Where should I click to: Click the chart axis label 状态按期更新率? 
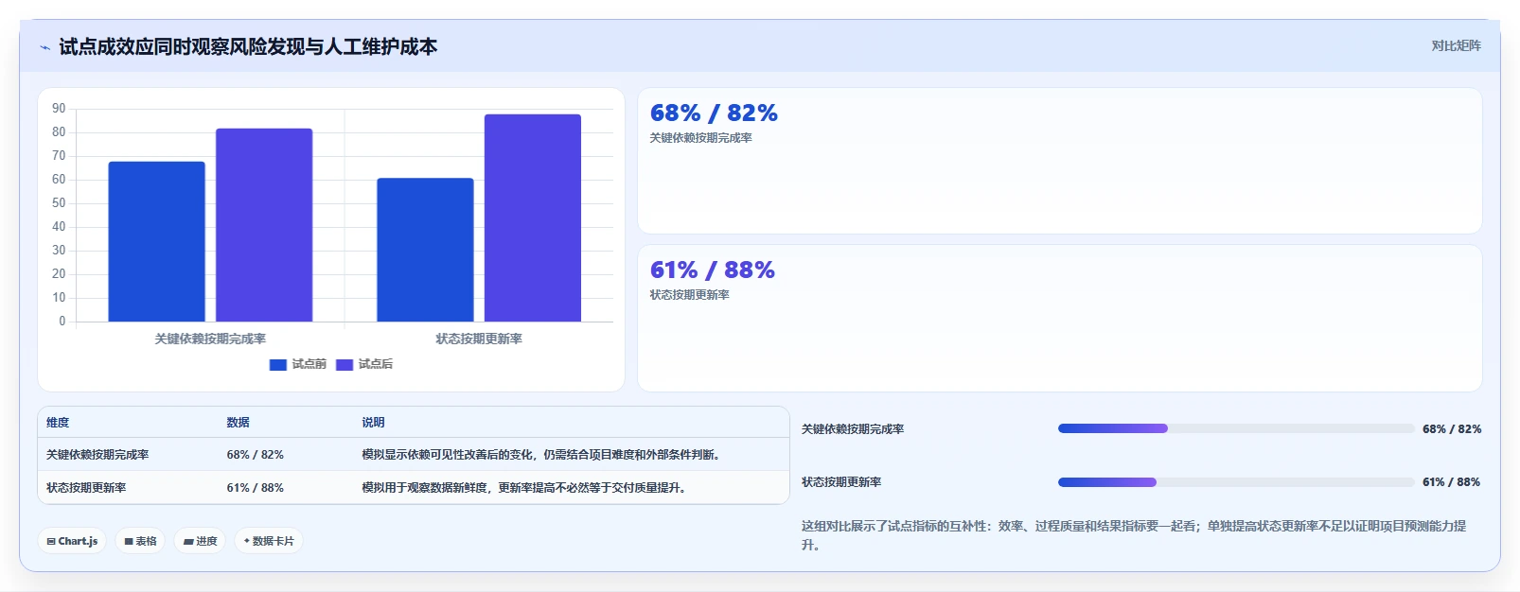click(479, 339)
